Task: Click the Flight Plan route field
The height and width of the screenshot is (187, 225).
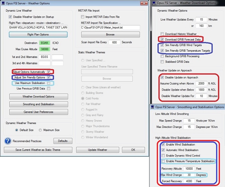Action: point(38,27)
